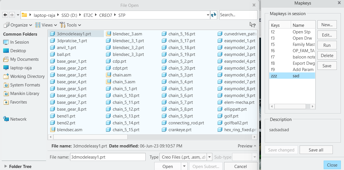Open the Working Directory shortcut
This screenshot has height=170, width=344.
tap(27, 76)
